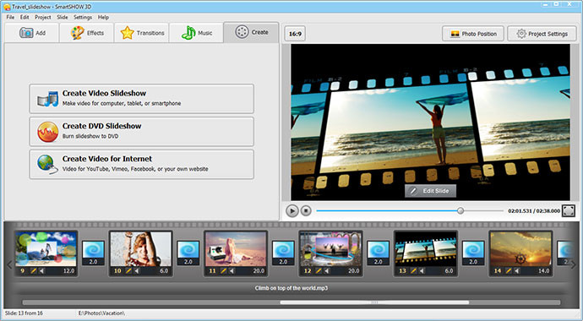Image resolution: width=583 pixels, height=321 pixels.
Task: Open fullscreen preview with the corner icon
Action: [x=568, y=210]
